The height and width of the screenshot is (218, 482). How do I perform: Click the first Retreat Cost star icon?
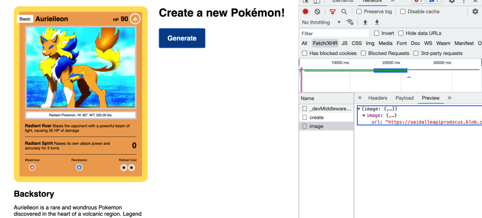pyautogui.click(x=124, y=168)
